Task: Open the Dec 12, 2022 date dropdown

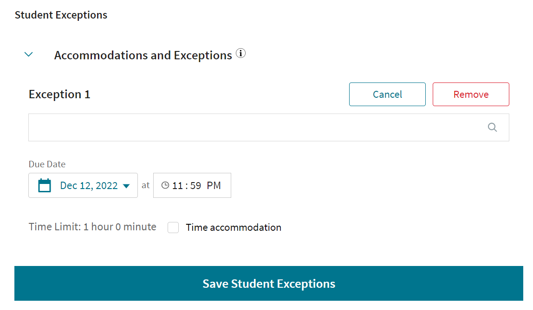Action: coord(88,185)
